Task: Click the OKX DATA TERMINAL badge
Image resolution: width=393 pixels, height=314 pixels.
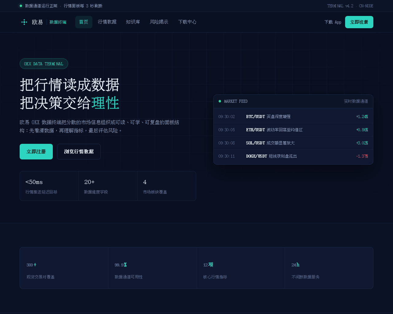Action: (44, 64)
